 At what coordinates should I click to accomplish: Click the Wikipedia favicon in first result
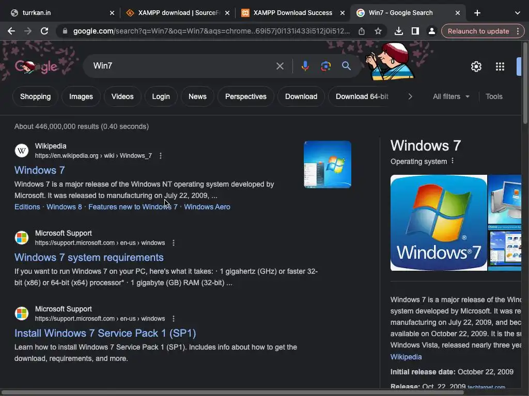coord(22,150)
